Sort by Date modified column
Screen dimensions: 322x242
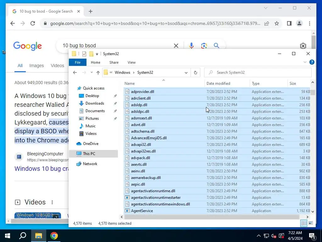point(218,83)
